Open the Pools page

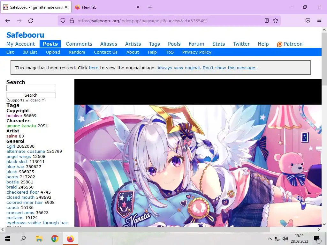click(x=174, y=44)
